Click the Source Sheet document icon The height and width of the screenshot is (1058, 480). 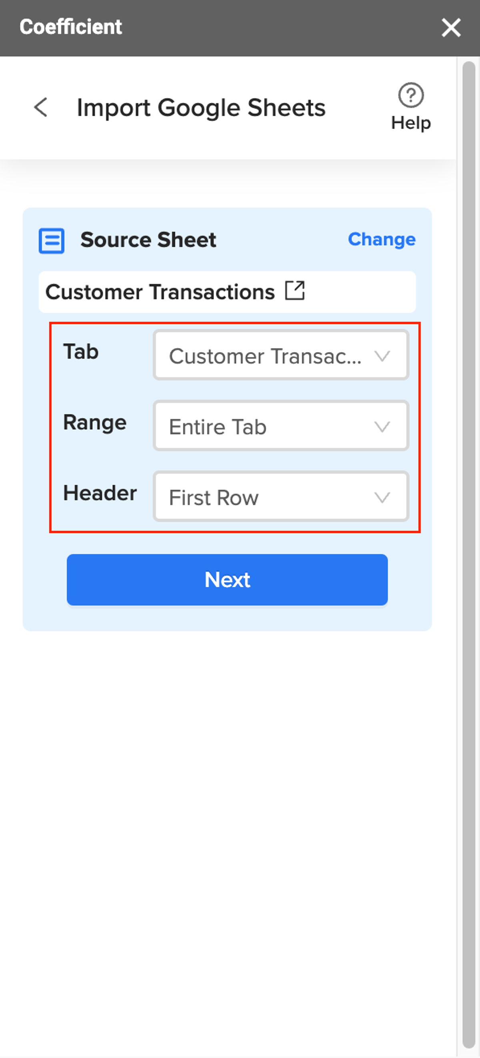click(x=52, y=241)
